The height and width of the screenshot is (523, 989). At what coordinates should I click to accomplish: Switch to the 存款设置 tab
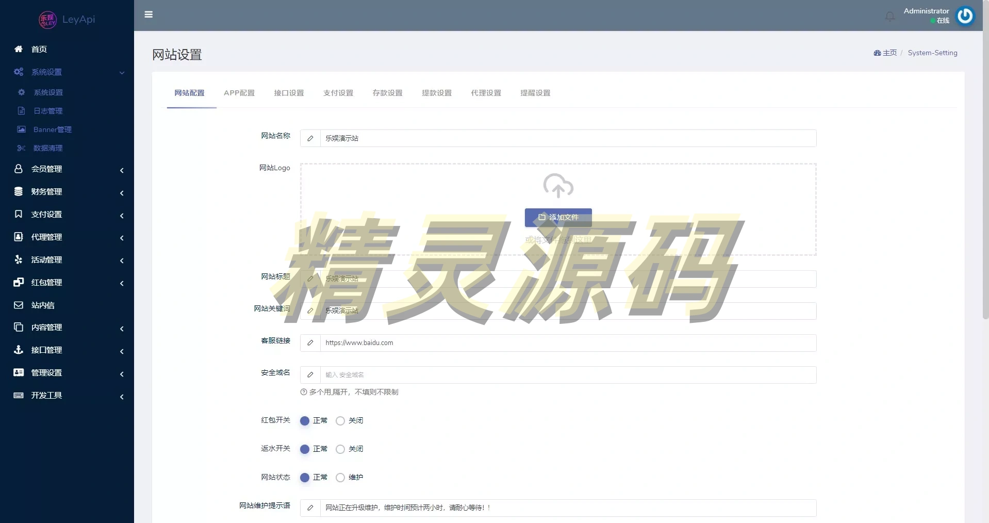click(387, 93)
